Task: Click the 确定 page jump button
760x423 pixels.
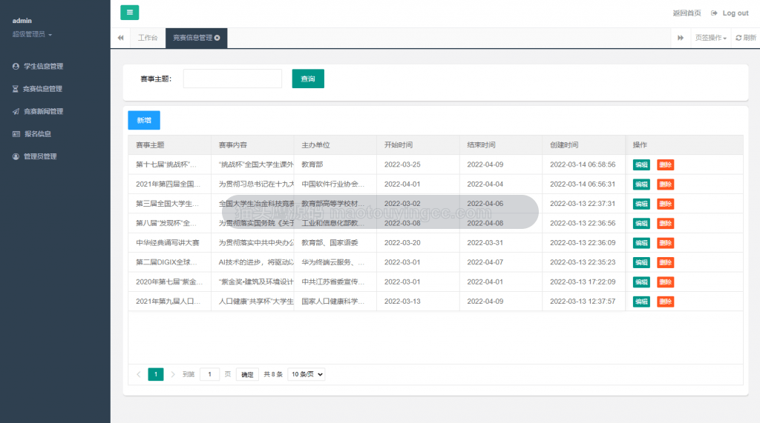Action: (247, 375)
